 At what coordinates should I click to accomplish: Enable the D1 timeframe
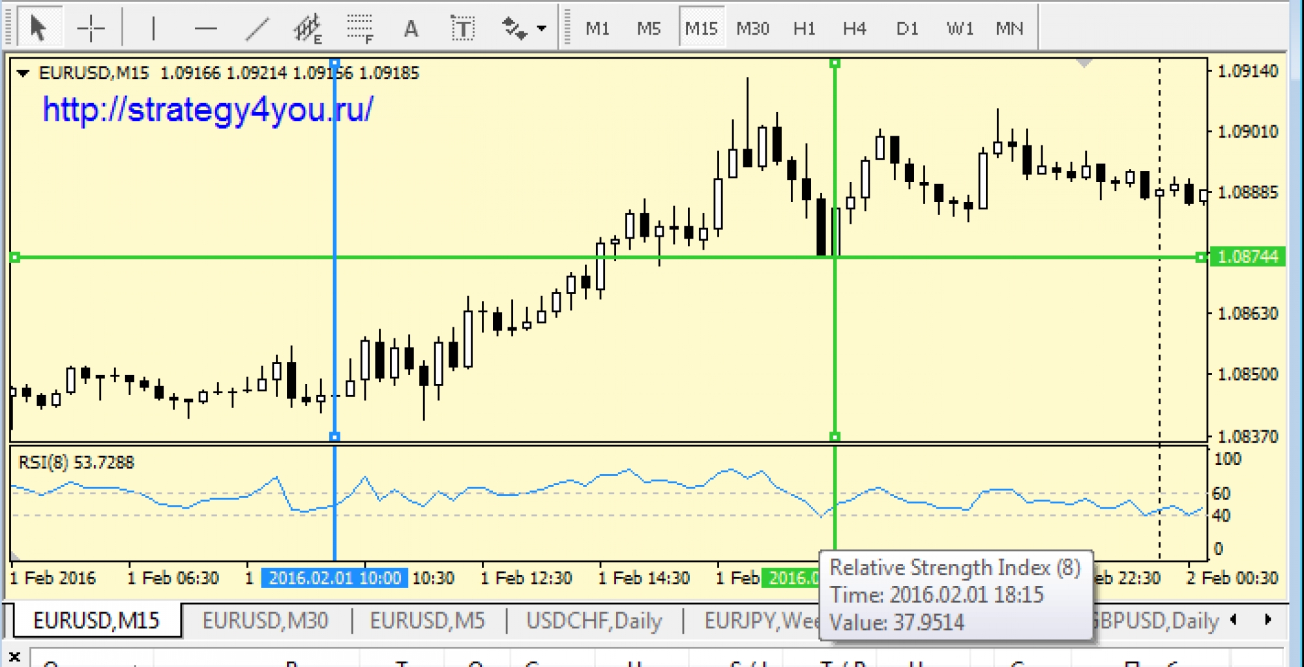pyautogui.click(x=907, y=28)
